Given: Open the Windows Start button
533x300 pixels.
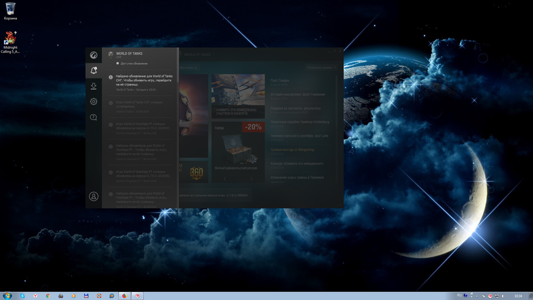Looking at the screenshot, I should [7, 296].
